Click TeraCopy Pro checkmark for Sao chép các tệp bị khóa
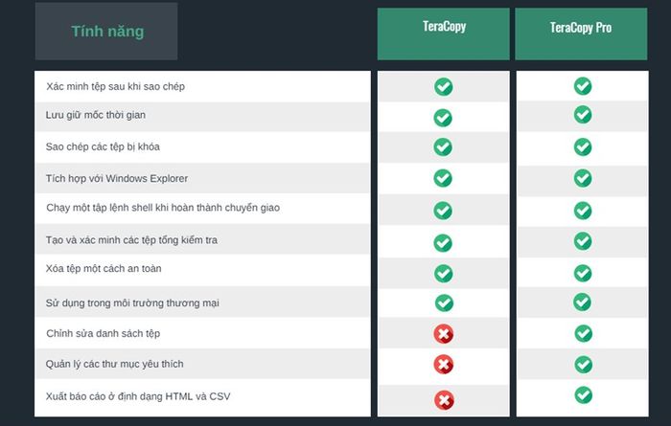The height and width of the screenshot is (426, 671). (x=583, y=147)
